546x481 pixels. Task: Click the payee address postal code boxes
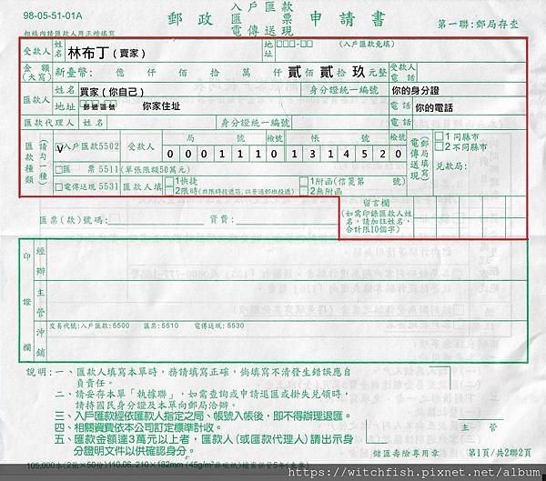(x=295, y=44)
